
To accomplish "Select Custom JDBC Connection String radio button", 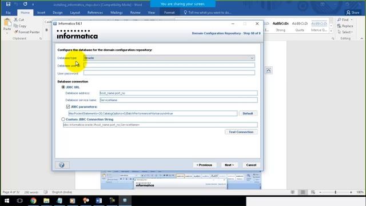I will [x=63, y=120].
